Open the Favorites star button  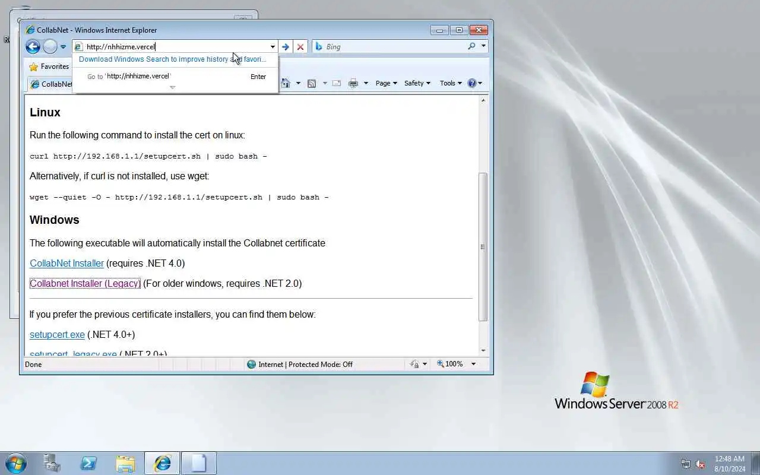click(49, 66)
